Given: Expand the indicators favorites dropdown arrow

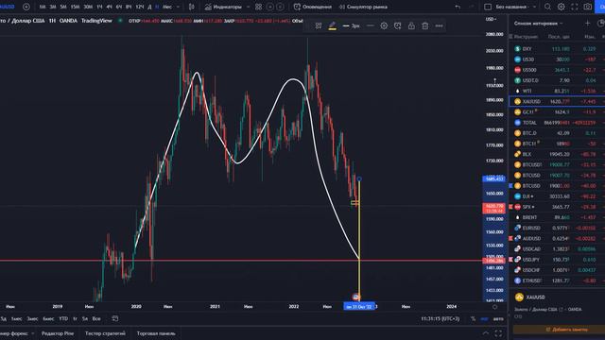Looking at the screenshot, I should [248, 7].
